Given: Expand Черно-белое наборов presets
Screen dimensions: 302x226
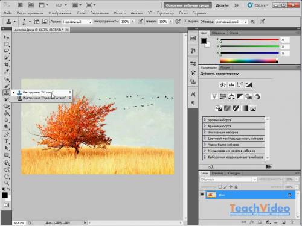Looking at the screenshot, I should 205,145.
